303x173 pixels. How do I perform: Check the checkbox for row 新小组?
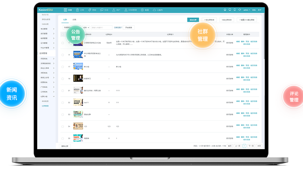pos(63,67)
